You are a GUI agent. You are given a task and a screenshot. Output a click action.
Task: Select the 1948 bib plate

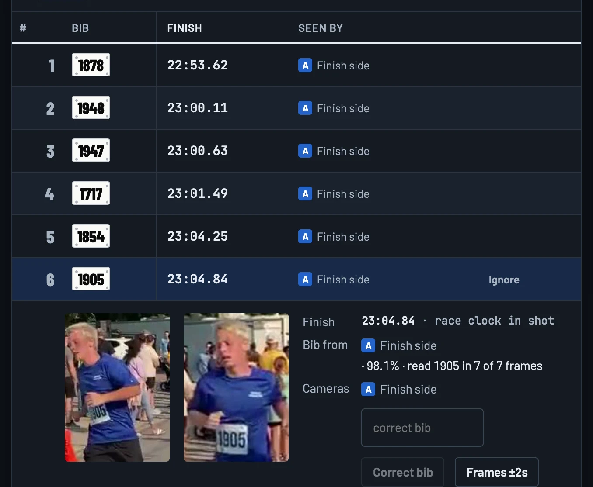pos(91,107)
